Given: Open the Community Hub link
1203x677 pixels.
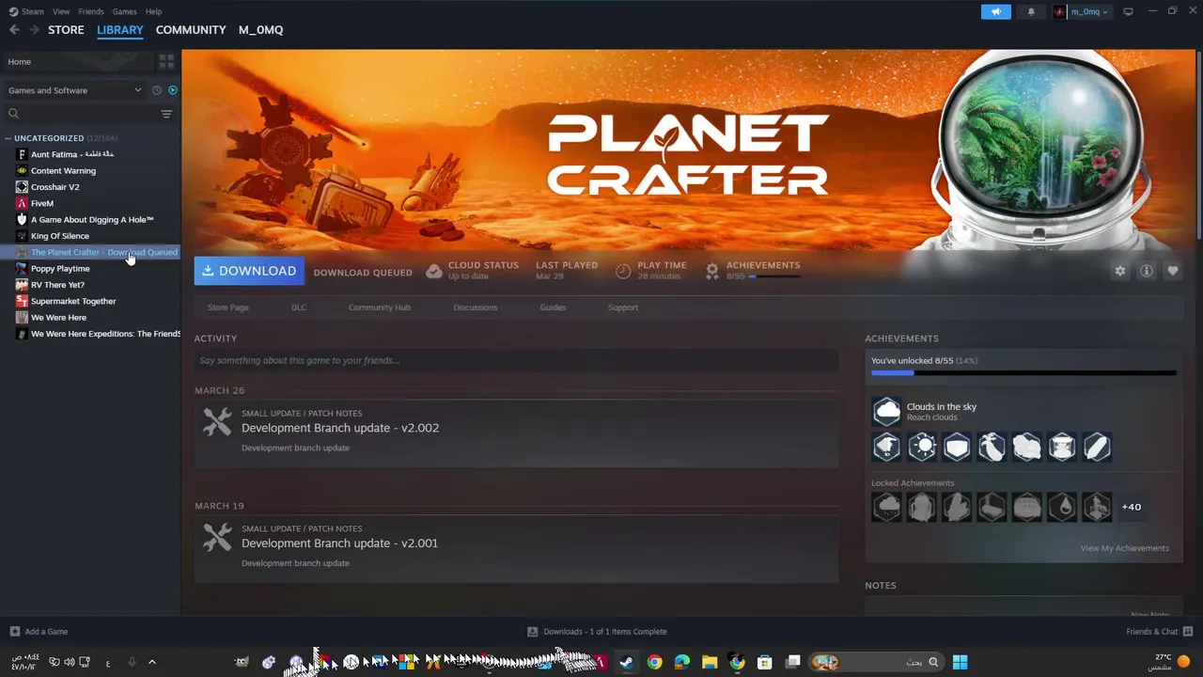Looking at the screenshot, I should [x=380, y=307].
